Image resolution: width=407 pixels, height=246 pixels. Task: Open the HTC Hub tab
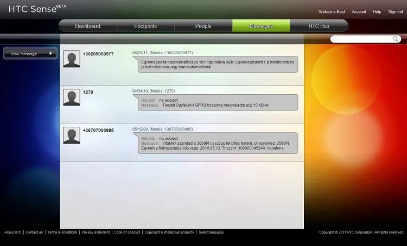coord(319,26)
